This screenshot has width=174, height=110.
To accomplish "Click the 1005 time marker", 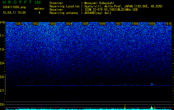I will tap(85, 23).
